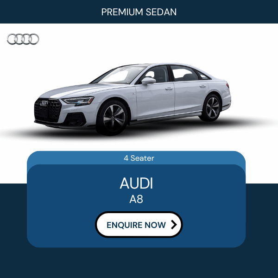Click the ENQUIRE NOW button
This screenshot has height=278, width=278.
click(139, 225)
